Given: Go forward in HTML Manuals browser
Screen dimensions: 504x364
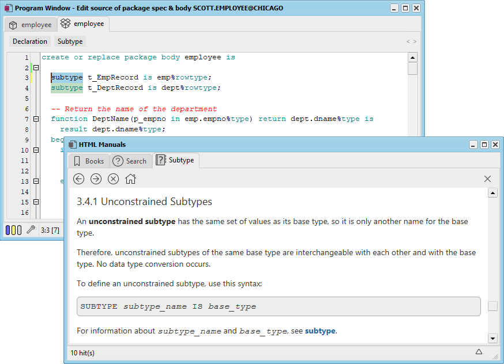Looking at the screenshot, I should [96, 179].
